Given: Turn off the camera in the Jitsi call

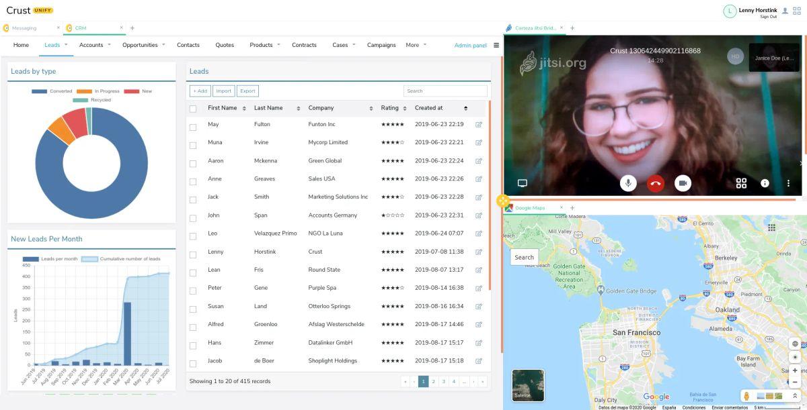Looking at the screenshot, I should pyautogui.click(x=683, y=183).
